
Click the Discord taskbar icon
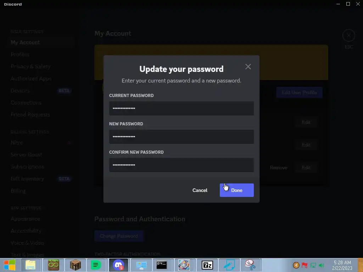pos(118,265)
